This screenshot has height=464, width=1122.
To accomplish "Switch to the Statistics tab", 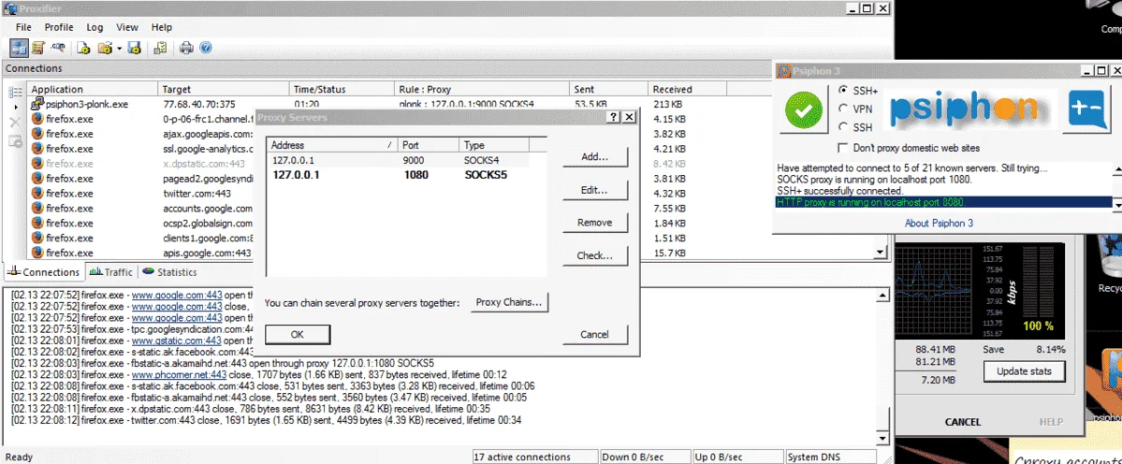I will (x=169, y=272).
